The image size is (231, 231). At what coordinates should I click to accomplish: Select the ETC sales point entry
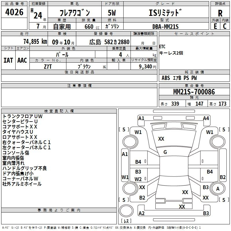click(163, 47)
